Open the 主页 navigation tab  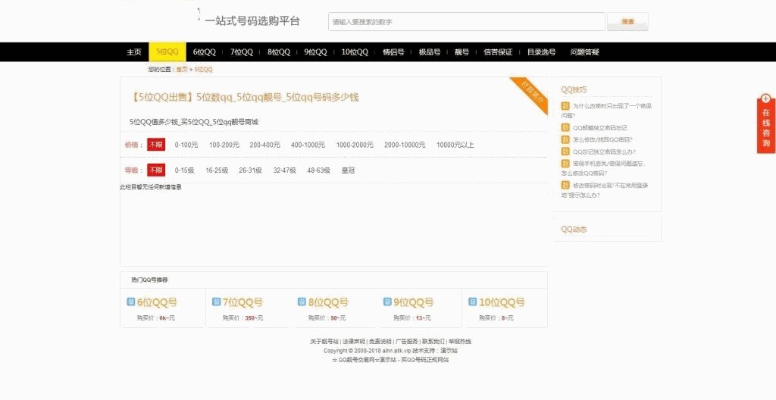click(134, 52)
